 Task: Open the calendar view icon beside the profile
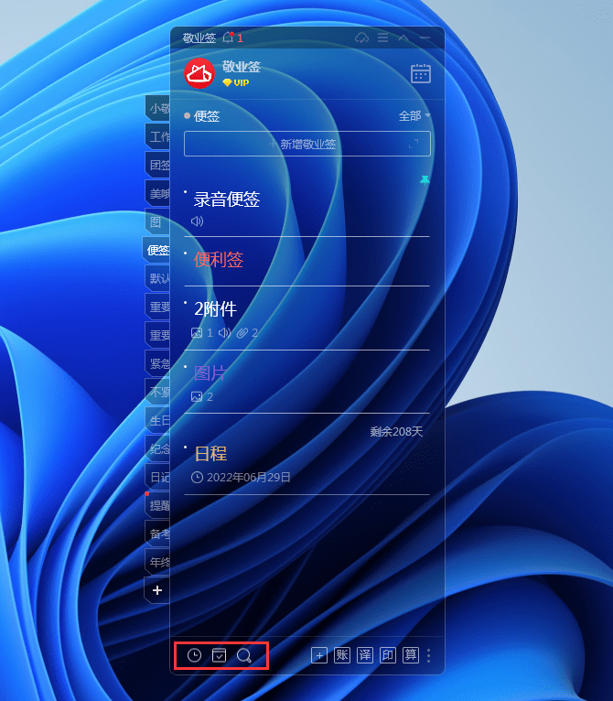pos(421,74)
